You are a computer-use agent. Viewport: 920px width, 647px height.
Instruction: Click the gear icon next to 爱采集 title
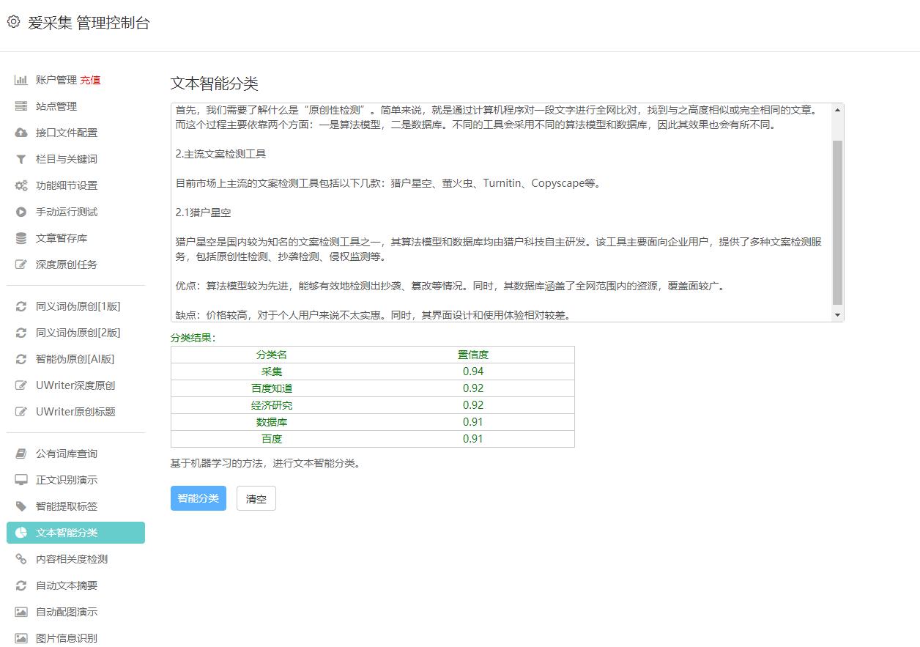12,22
